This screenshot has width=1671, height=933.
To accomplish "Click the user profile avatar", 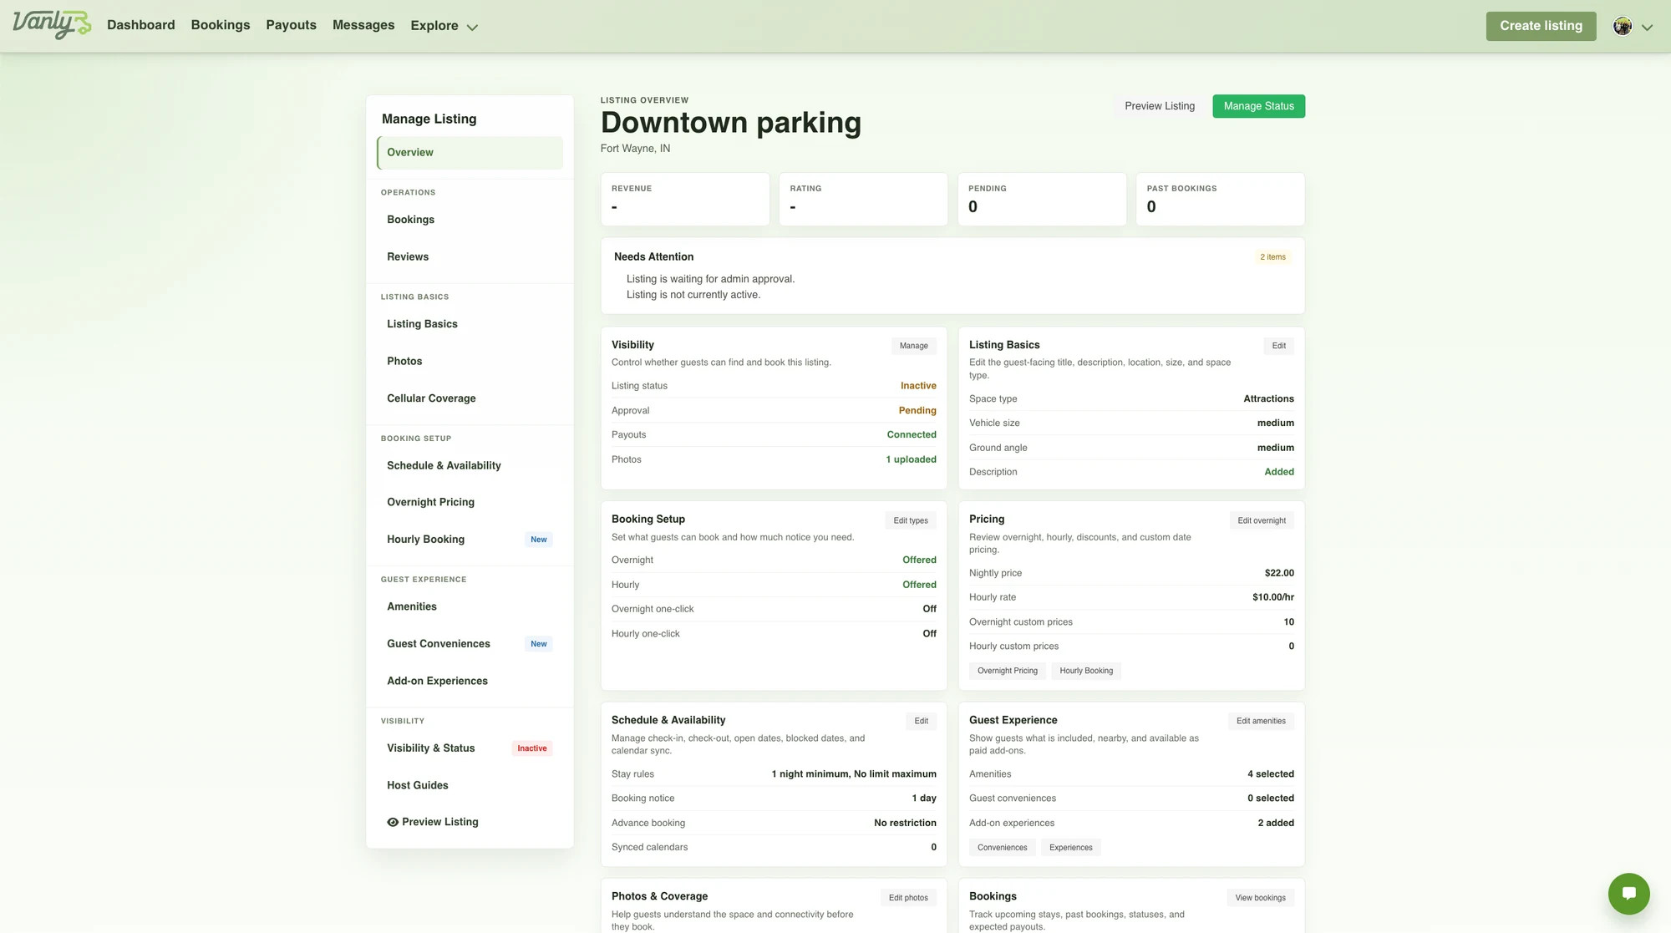I will coord(1623,26).
